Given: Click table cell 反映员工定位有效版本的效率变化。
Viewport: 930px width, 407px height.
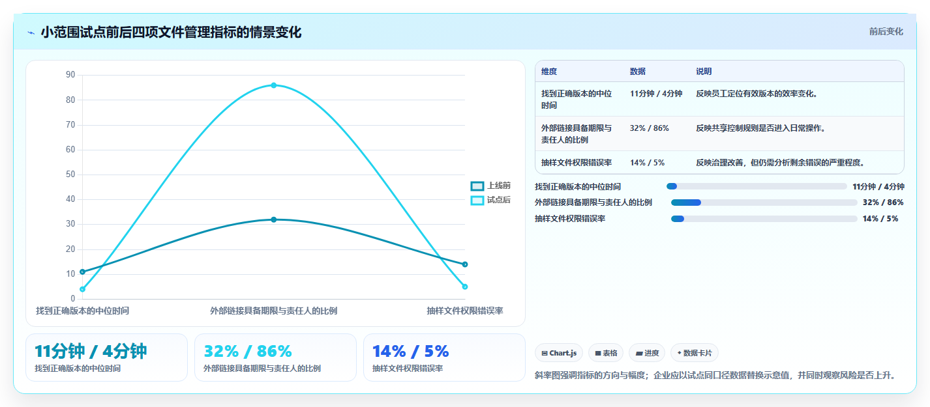Looking at the screenshot, I should click(758, 94).
